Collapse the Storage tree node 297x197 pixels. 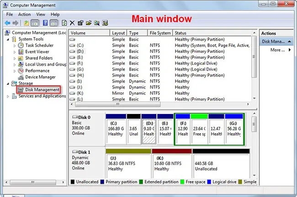pyautogui.click(x=8, y=83)
